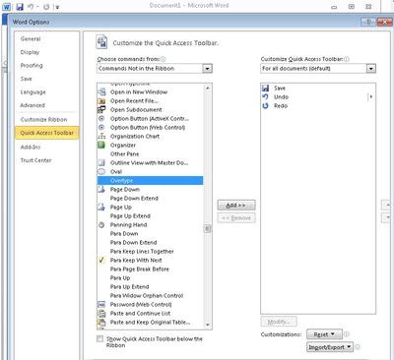The width and height of the screenshot is (394, 360).
Task: Select the Para Down Extend command
Action: click(x=133, y=243)
